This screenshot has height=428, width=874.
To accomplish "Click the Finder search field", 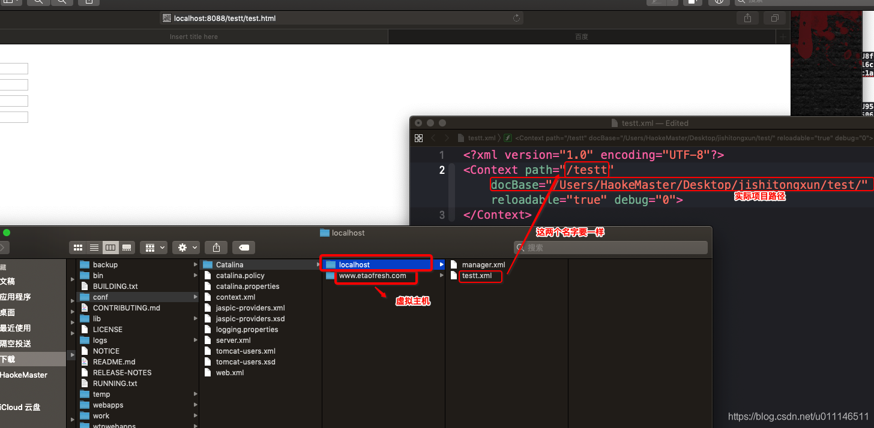I will click(x=610, y=247).
